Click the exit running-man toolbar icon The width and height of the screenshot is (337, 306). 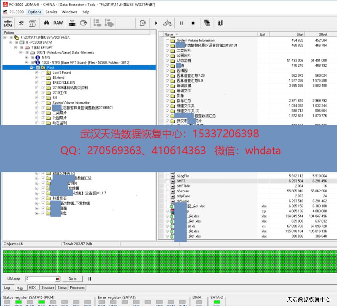(x=220, y=23)
